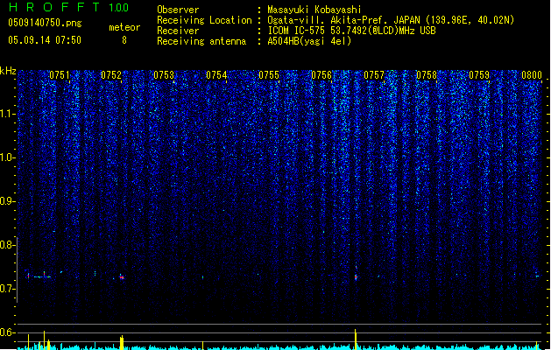The width and height of the screenshot is (551, 350).
Task: Click the 0758 time marker
Action: coord(427,75)
